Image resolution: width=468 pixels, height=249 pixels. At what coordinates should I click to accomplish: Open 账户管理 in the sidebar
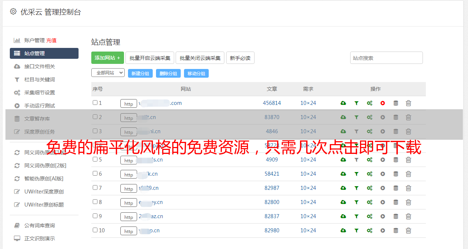coord(34,40)
